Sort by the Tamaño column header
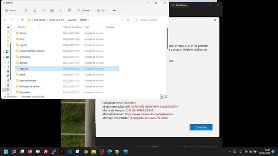 (110, 27)
